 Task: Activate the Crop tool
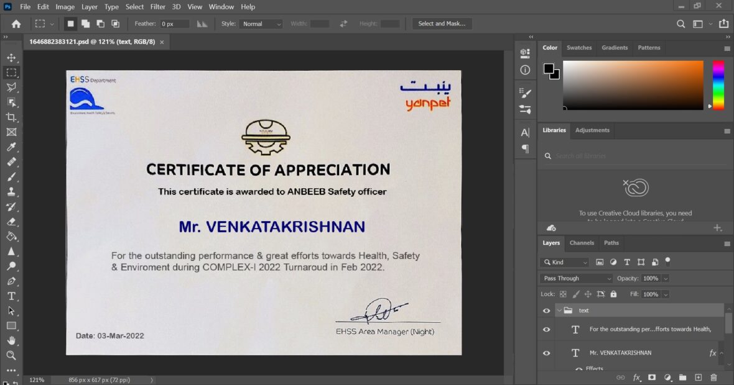click(12, 117)
